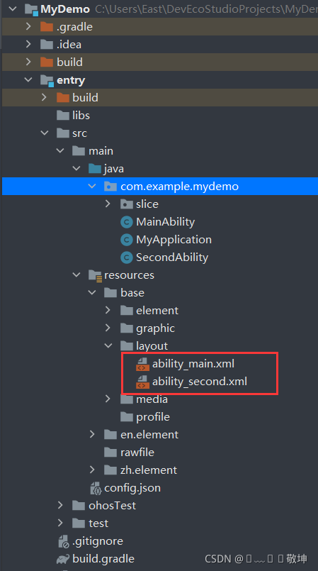
Task: Click the build.gradle elephant icon
Action: pyautogui.click(x=63, y=559)
